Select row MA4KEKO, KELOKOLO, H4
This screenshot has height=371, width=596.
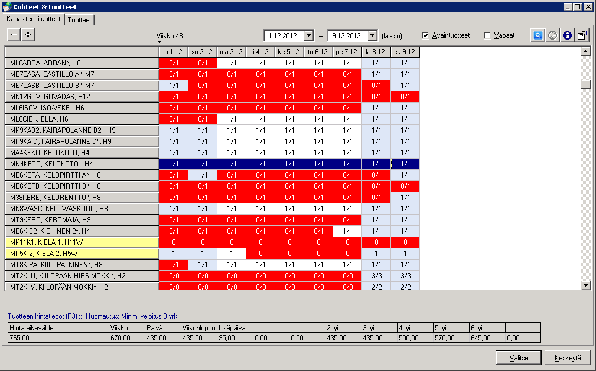coord(82,153)
